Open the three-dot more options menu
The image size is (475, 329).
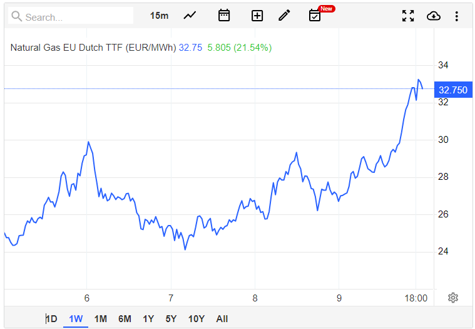(456, 16)
